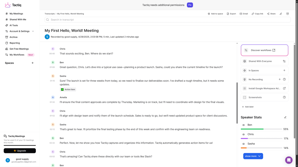Toggle visibility of speaker Chris
298x167 pixels.
(x=243, y=135)
